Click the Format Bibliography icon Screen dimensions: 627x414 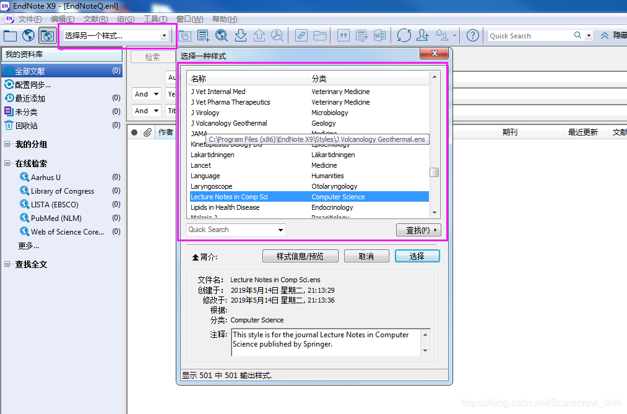click(361, 35)
